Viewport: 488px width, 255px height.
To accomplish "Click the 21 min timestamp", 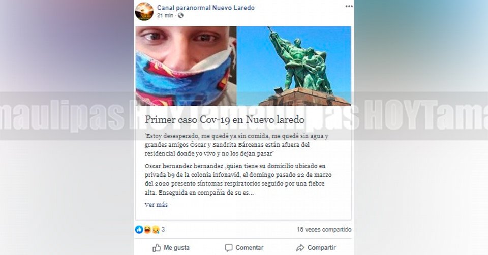I will tap(165, 15).
